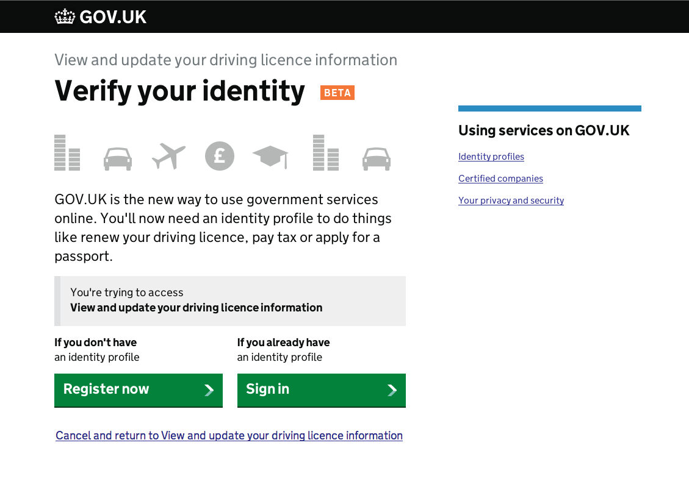Image resolution: width=689 pixels, height=490 pixels.
Task: Click the Verify your identity heading
Action: pos(179,91)
